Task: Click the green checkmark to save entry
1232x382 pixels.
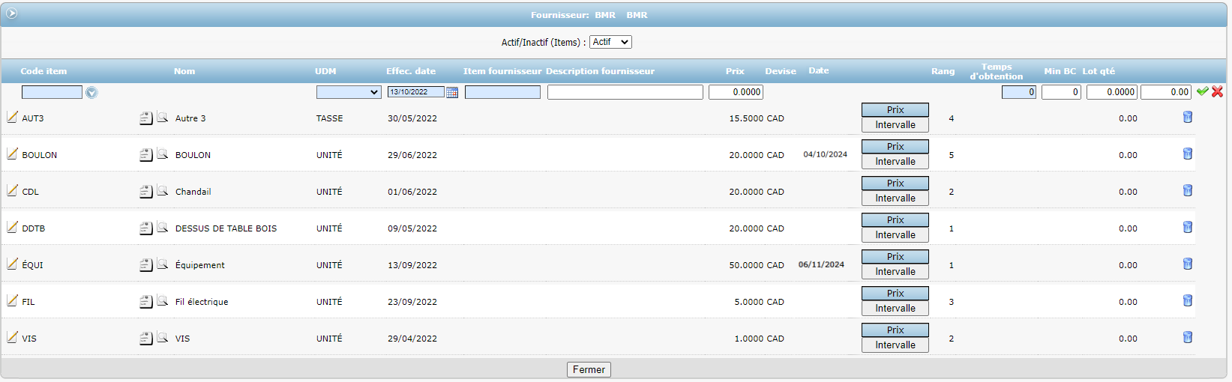Action: 1202,91
